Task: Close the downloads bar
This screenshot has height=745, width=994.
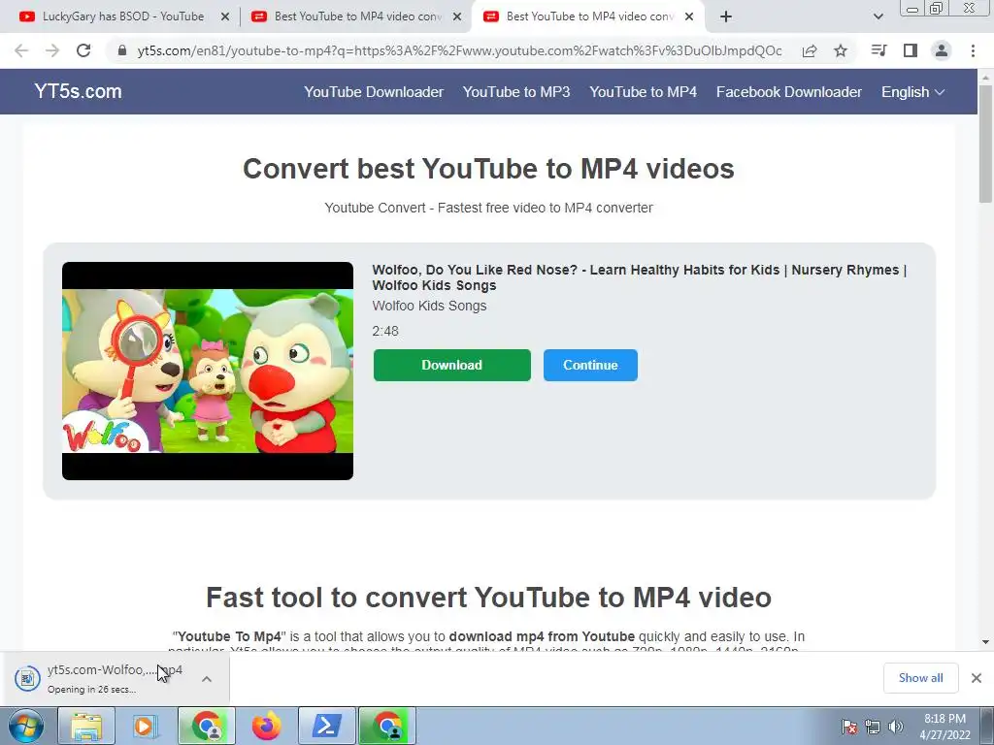Action: tap(977, 678)
